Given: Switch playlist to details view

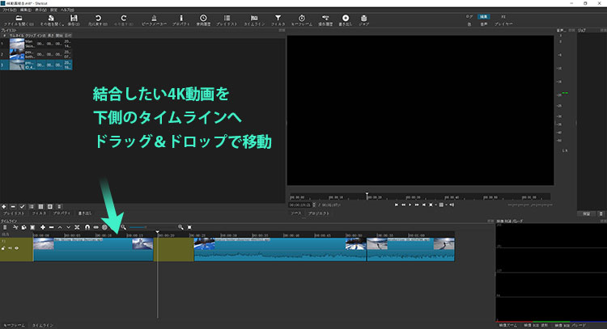Looking at the screenshot, I should pyautogui.click(x=32, y=207).
